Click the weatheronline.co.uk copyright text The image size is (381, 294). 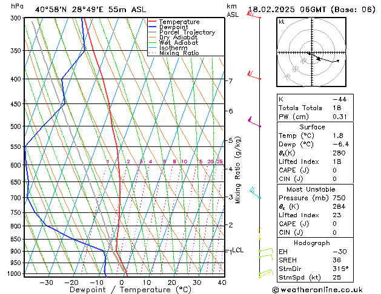click(x=317, y=290)
